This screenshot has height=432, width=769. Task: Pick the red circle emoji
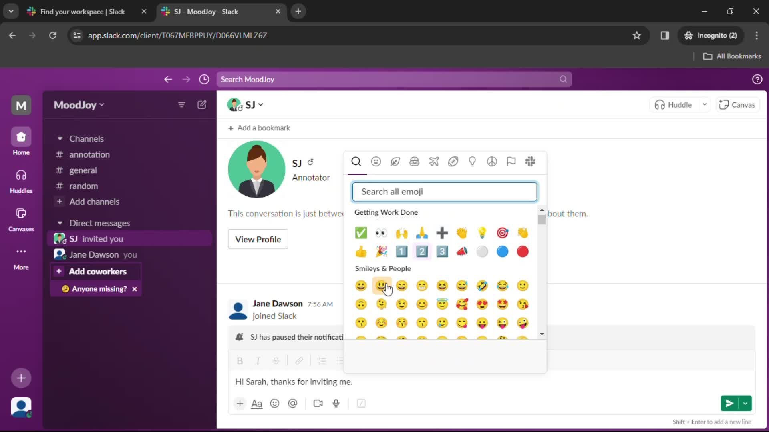point(523,252)
